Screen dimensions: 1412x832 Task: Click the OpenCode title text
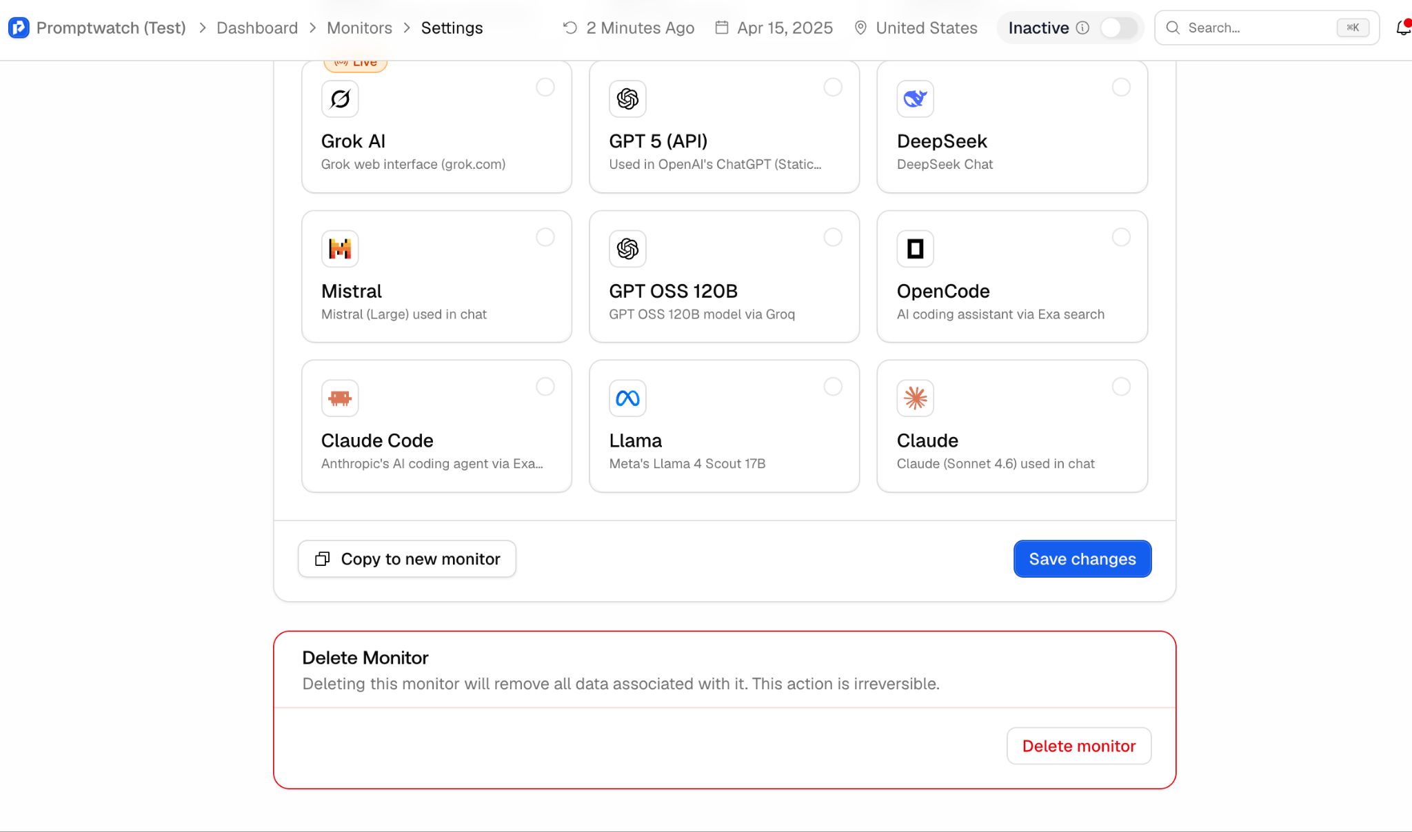click(x=943, y=291)
